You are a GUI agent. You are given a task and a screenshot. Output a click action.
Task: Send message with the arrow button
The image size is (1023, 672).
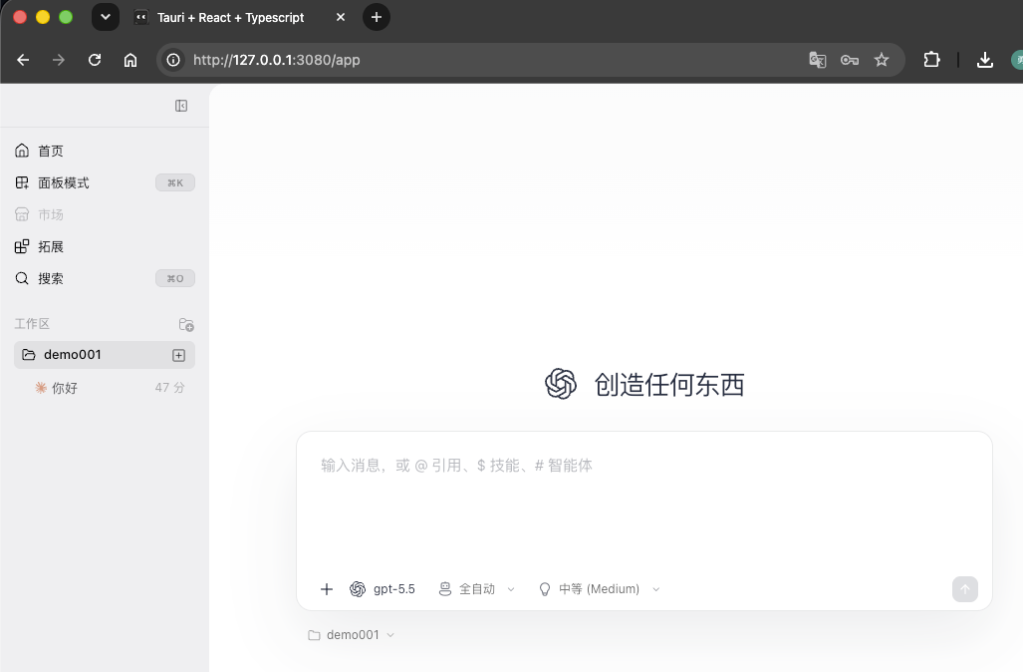click(965, 589)
